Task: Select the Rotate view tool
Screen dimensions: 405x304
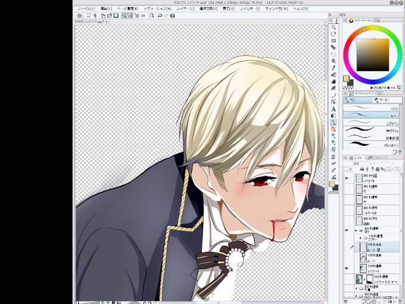Action: coord(334,34)
